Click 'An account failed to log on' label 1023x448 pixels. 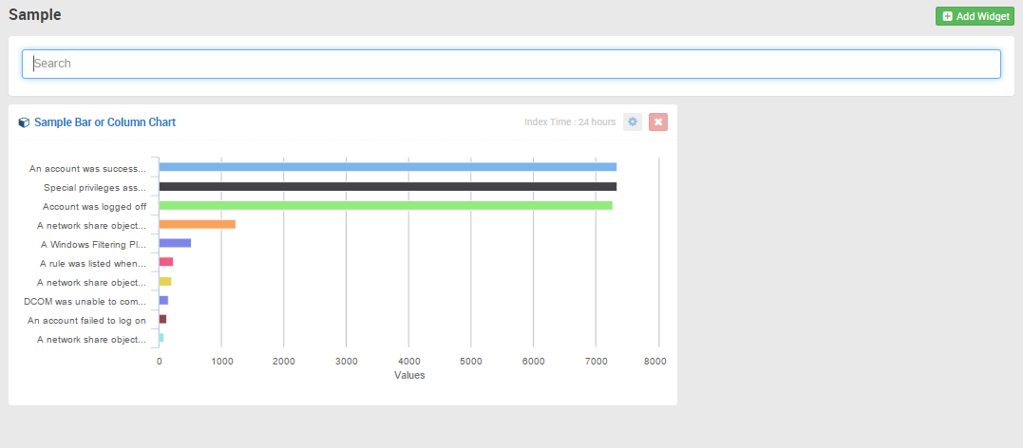86,321
